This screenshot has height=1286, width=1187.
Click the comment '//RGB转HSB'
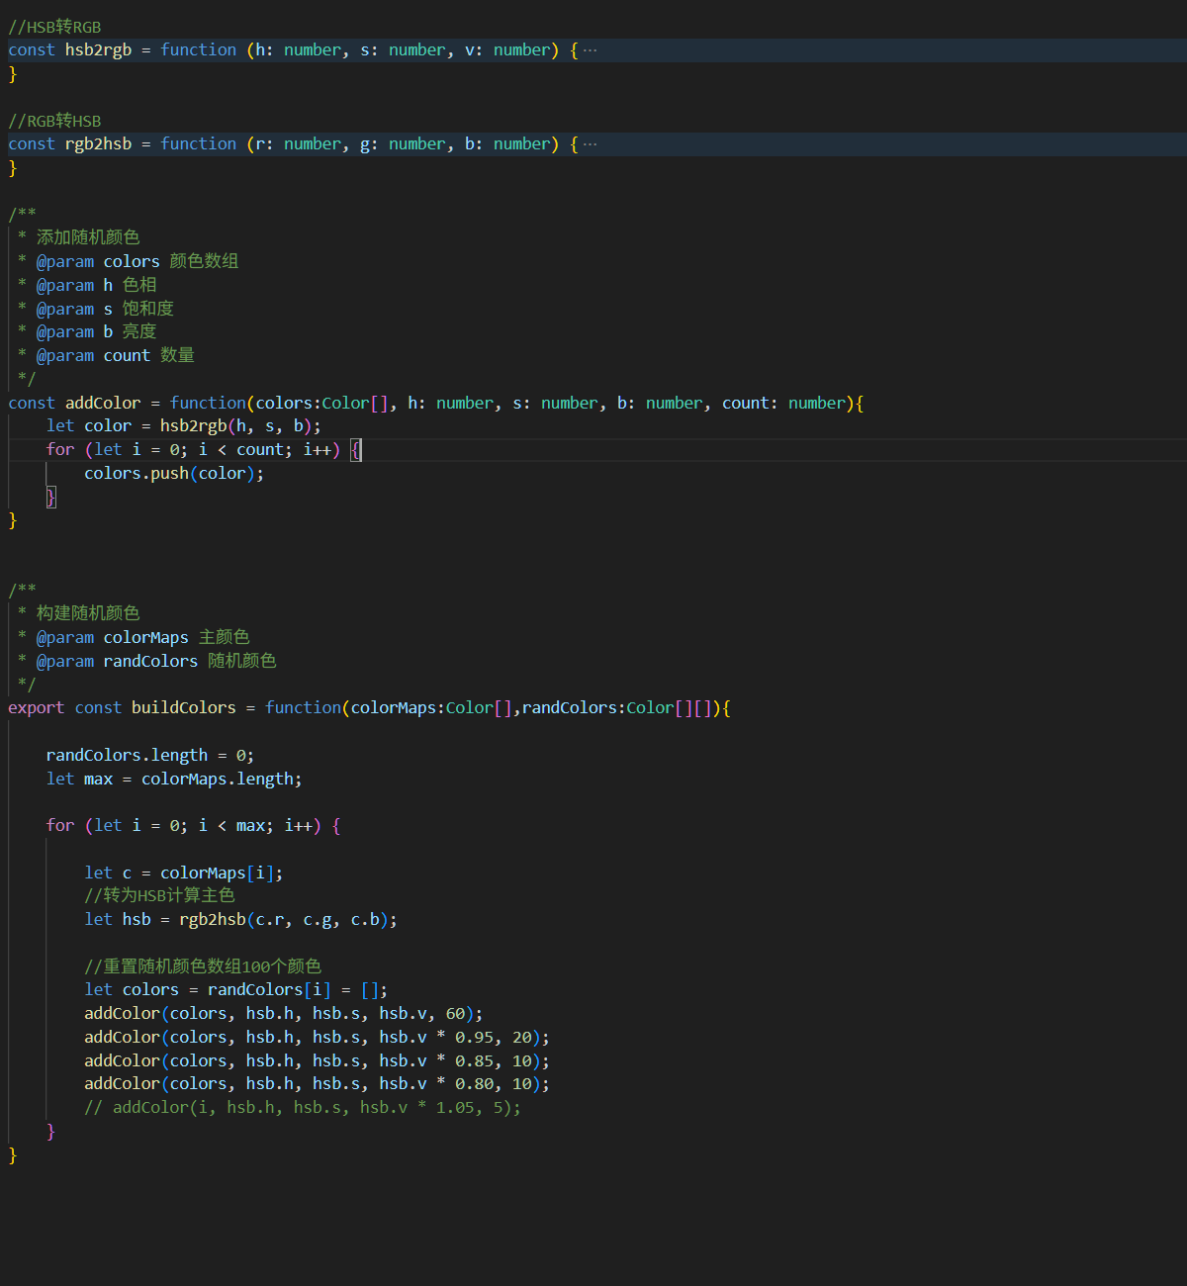coord(54,121)
